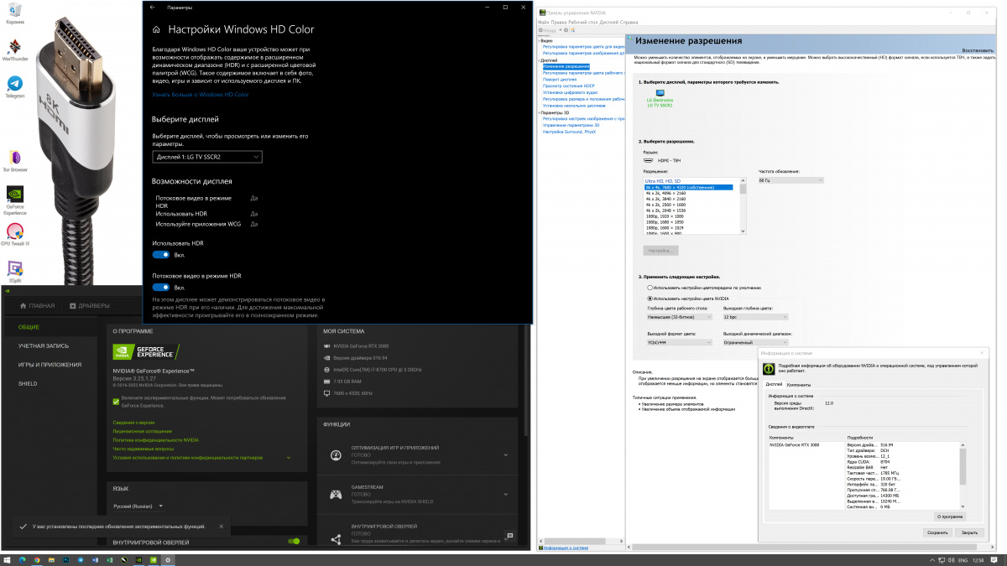Dismiss the experimental updates notification
This screenshot has width=1007, height=566.
click(222, 527)
